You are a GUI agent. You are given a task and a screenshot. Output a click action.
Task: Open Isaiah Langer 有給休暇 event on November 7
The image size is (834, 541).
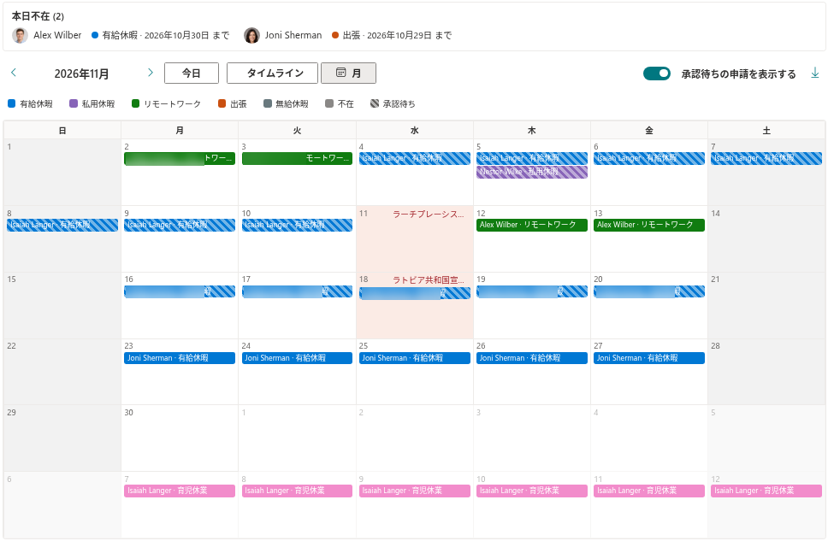tap(766, 158)
